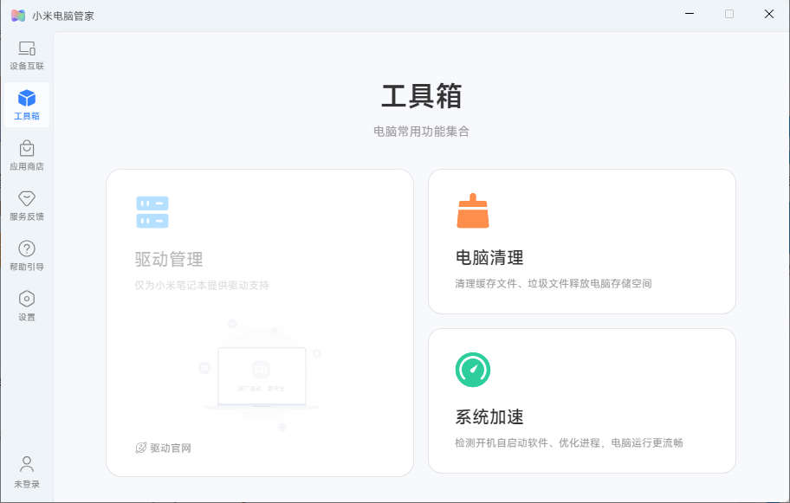Open the 系统加速 card title
790x503 pixels.
pyautogui.click(x=489, y=417)
